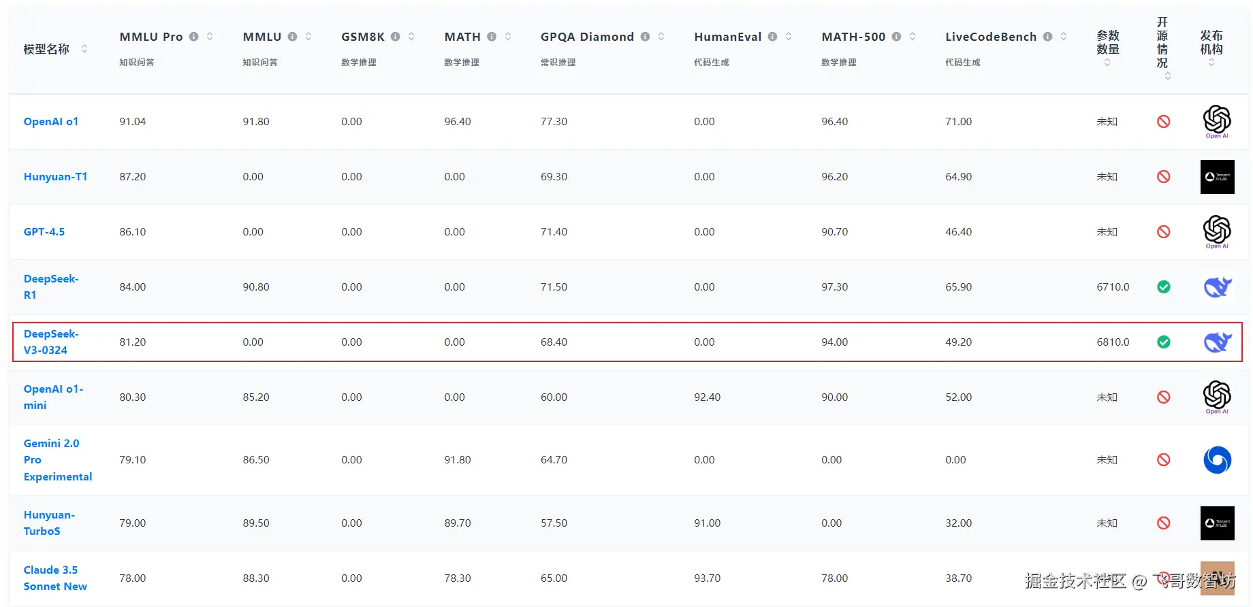
Task: Sort by the 模型名称 column arrows
Action: point(84,49)
